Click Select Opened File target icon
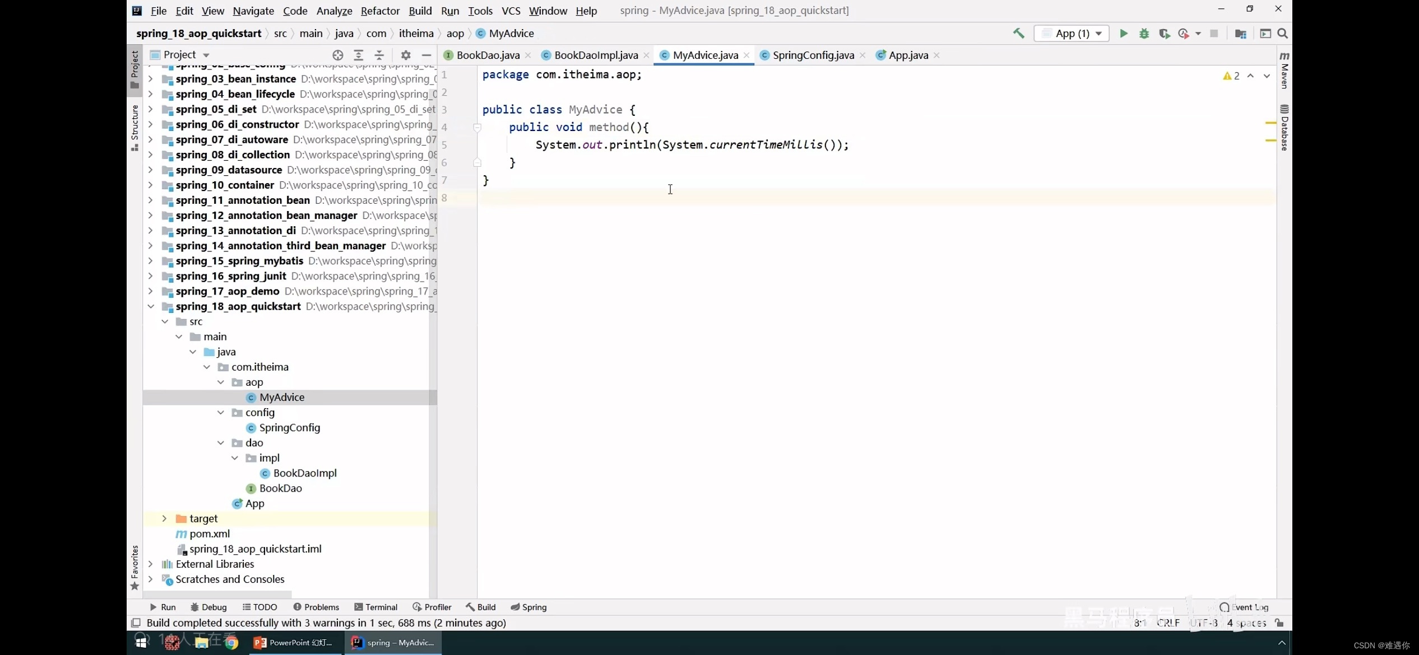Screen dimensions: 1419x655 (337, 55)
